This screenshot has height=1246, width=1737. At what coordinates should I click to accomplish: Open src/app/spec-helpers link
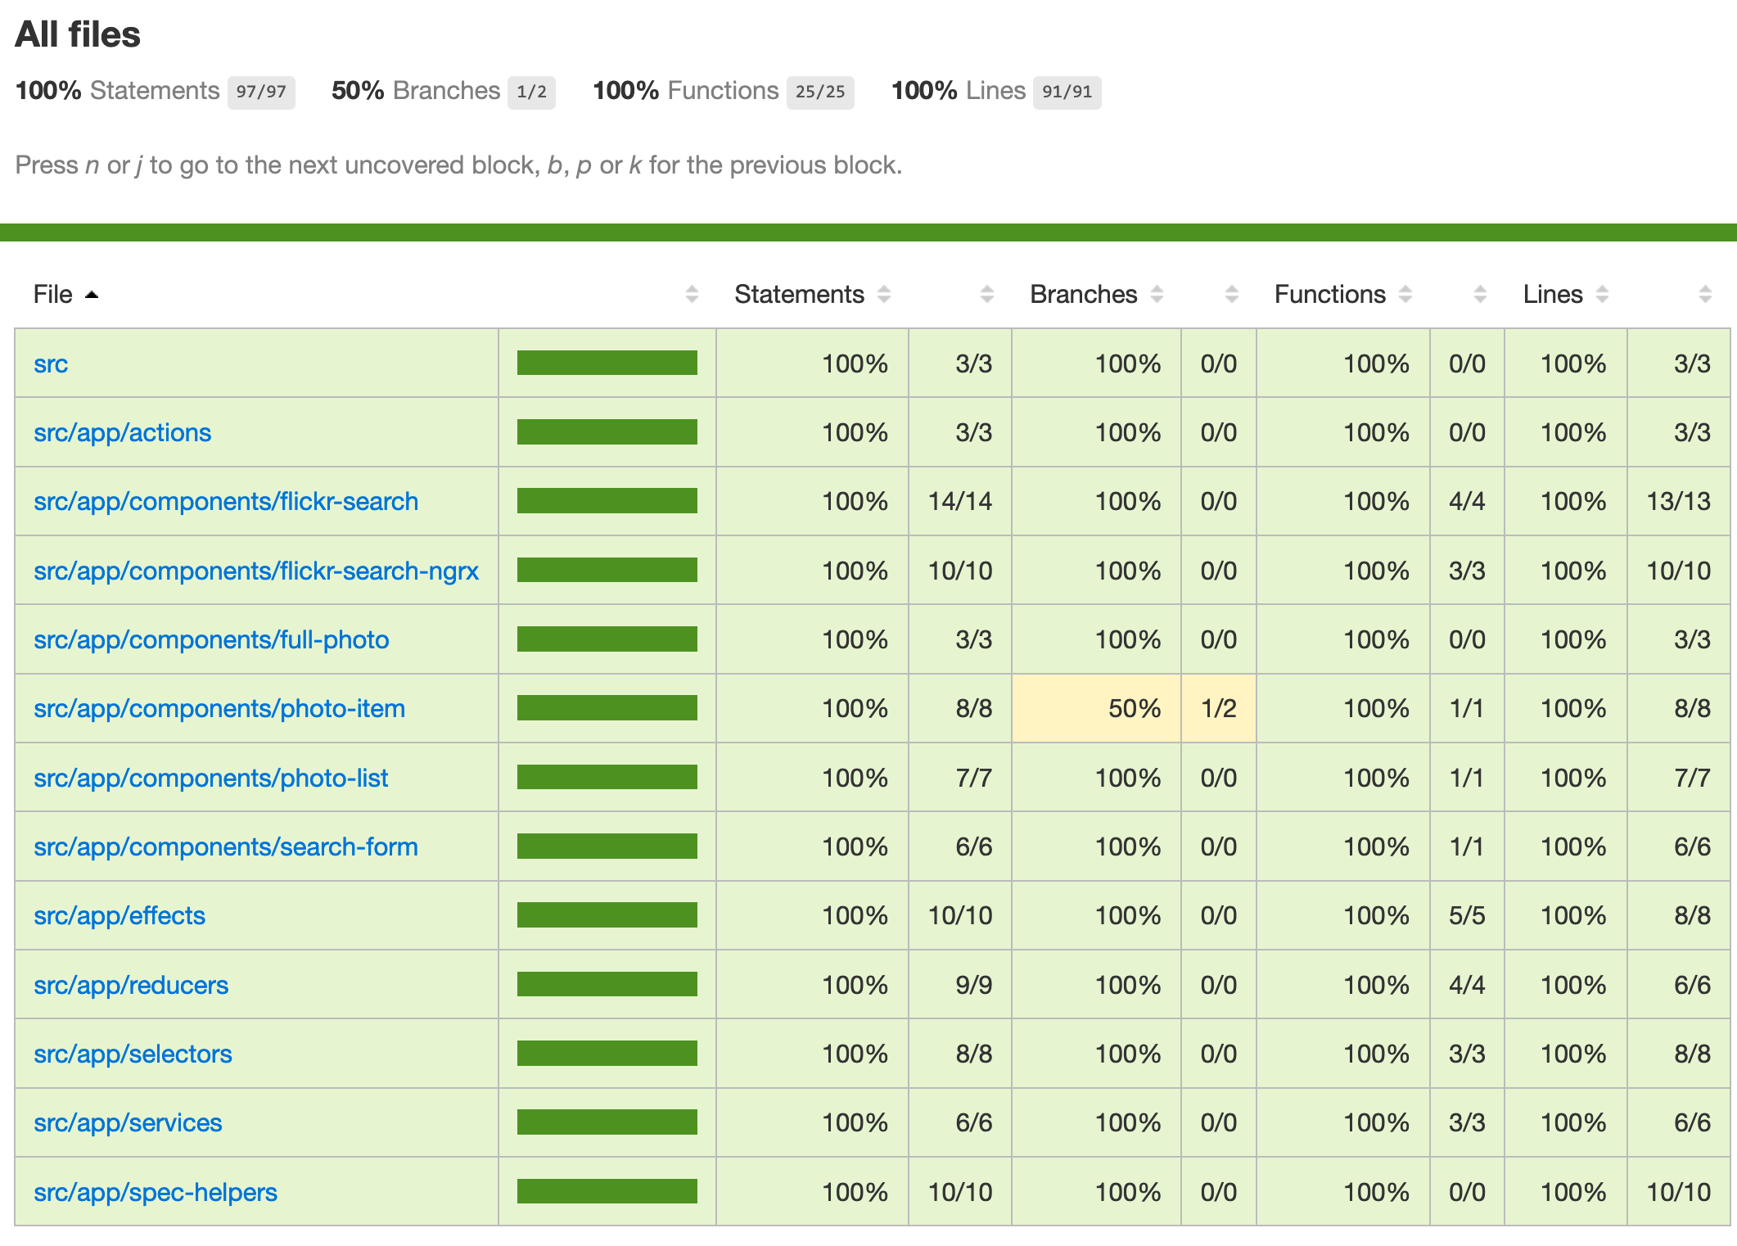(x=155, y=1193)
